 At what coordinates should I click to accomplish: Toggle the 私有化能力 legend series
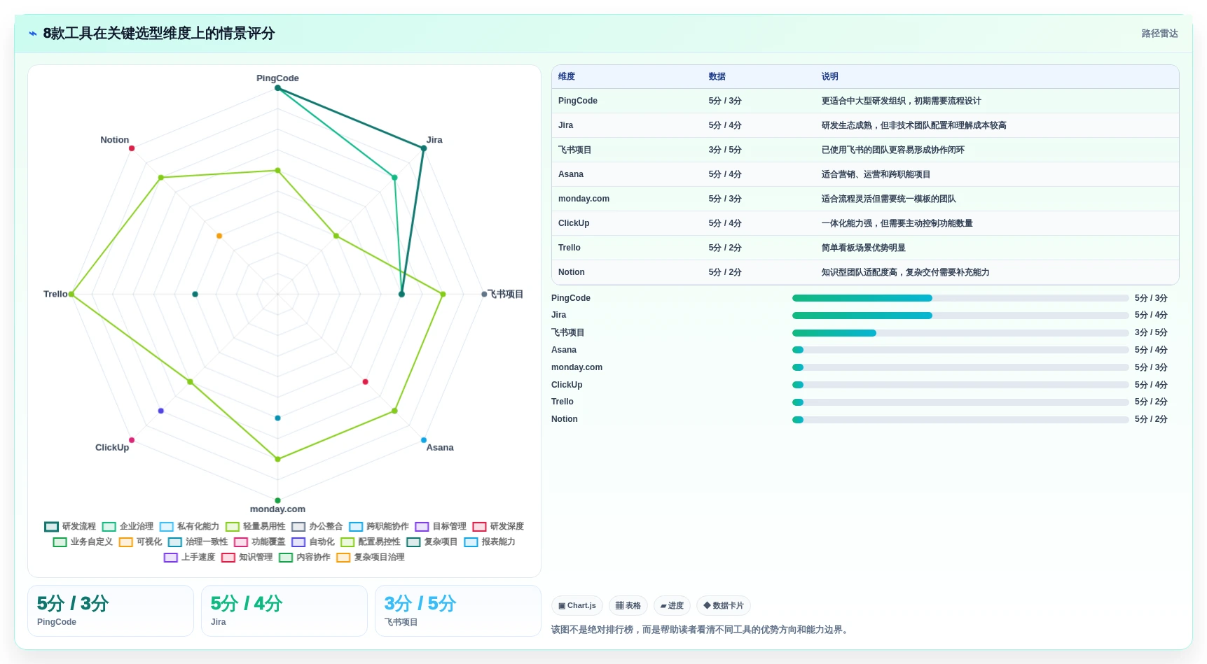pyautogui.click(x=189, y=526)
